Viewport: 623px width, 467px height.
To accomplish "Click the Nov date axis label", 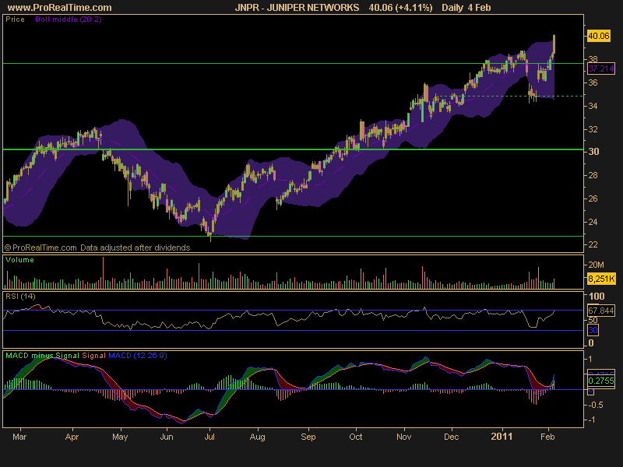I will click(x=404, y=437).
